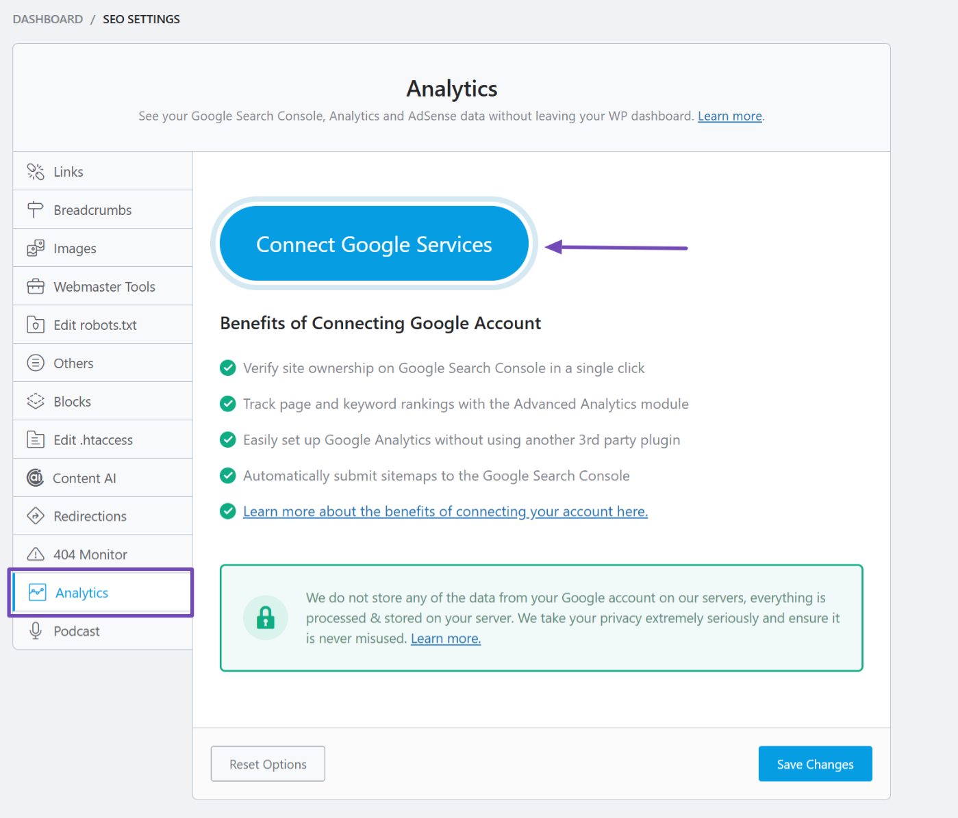Click the Edit robots.txt file icon
Image resolution: width=958 pixels, height=818 pixels.
pos(36,324)
